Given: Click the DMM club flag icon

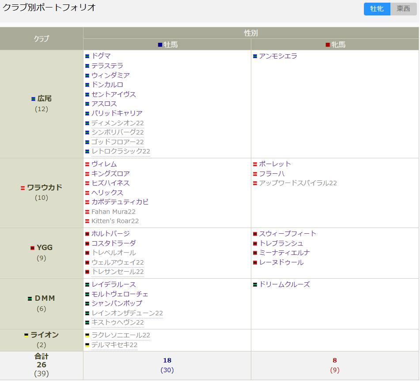Looking at the screenshot, I should click(30, 299).
